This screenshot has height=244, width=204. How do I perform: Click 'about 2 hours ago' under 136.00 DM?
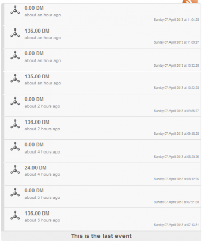[x=43, y=129]
